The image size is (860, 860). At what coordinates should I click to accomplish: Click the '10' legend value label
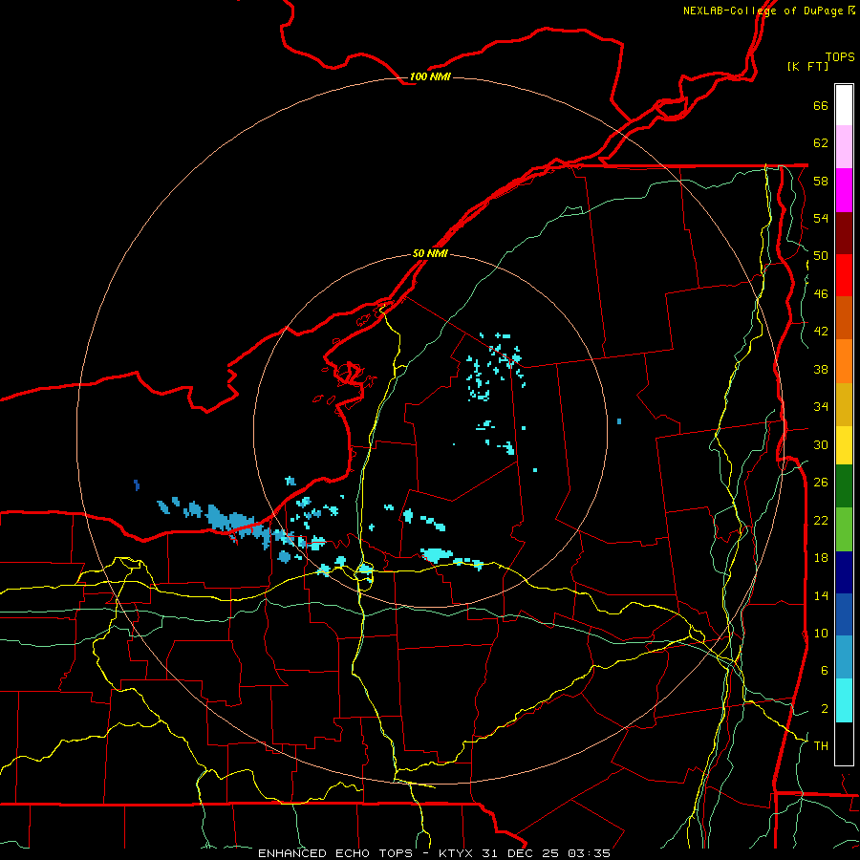coord(821,633)
